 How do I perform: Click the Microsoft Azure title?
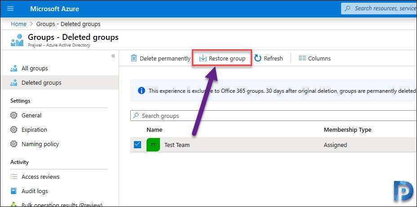pyautogui.click(x=54, y=9)
